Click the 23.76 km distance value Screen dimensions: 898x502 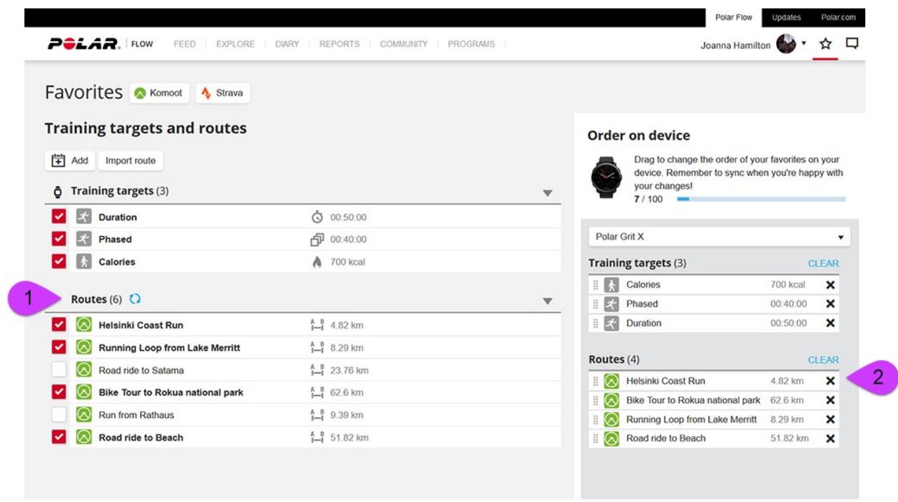coord(350,370)
